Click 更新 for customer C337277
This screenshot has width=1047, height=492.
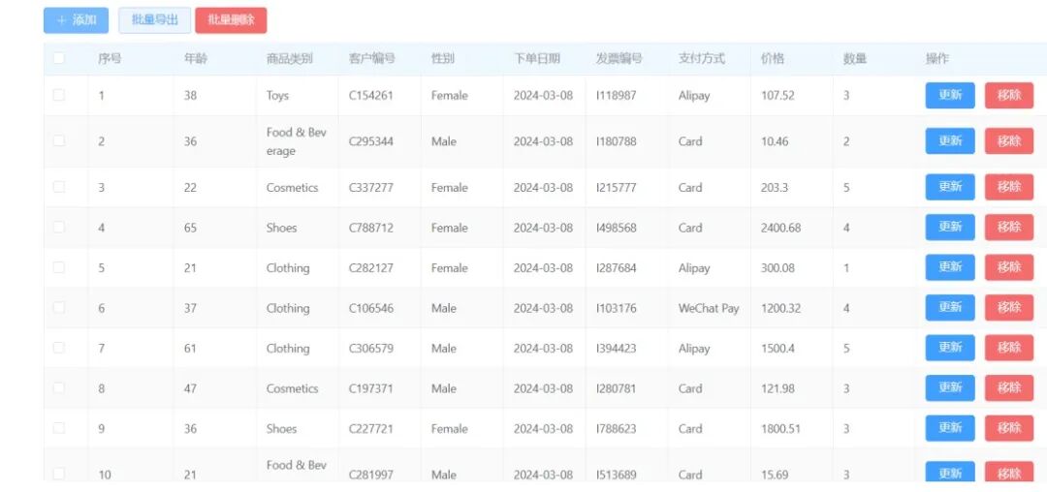tap(949, 187)
